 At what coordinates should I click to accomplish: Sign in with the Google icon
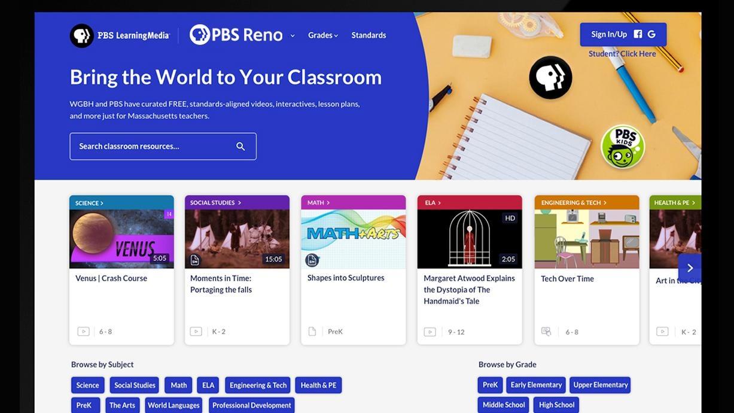click(x=651, y=34)
